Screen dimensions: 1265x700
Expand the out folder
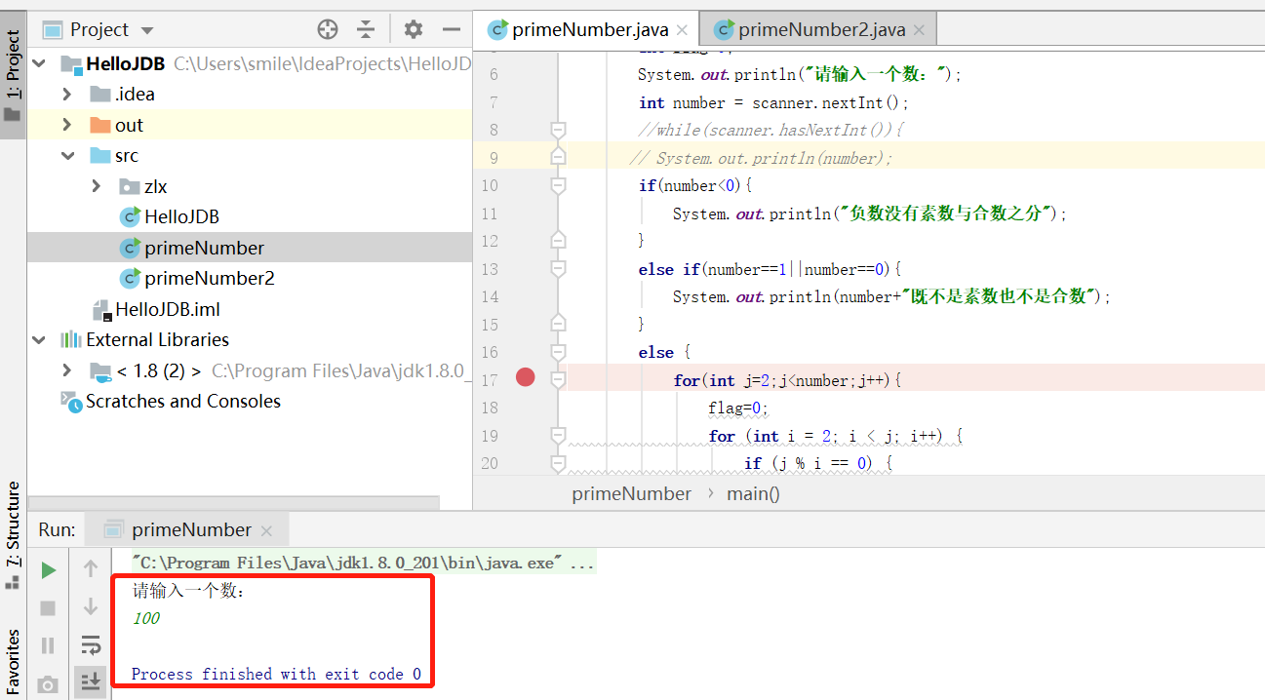click(66, 125)
